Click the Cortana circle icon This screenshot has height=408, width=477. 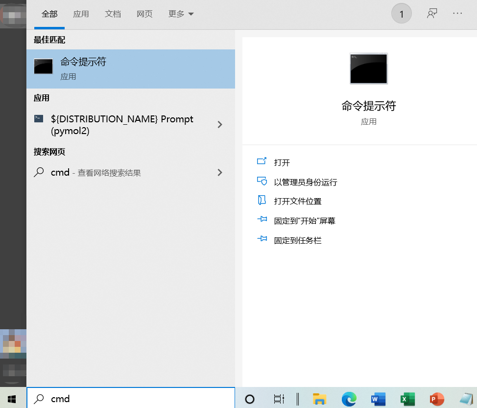(x=250, y=399)
